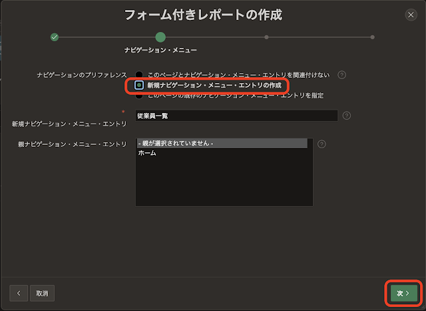Click the ナビゲーション・メニュー step label
This screenshot has height=311, width=426.
tap(160, 50)
